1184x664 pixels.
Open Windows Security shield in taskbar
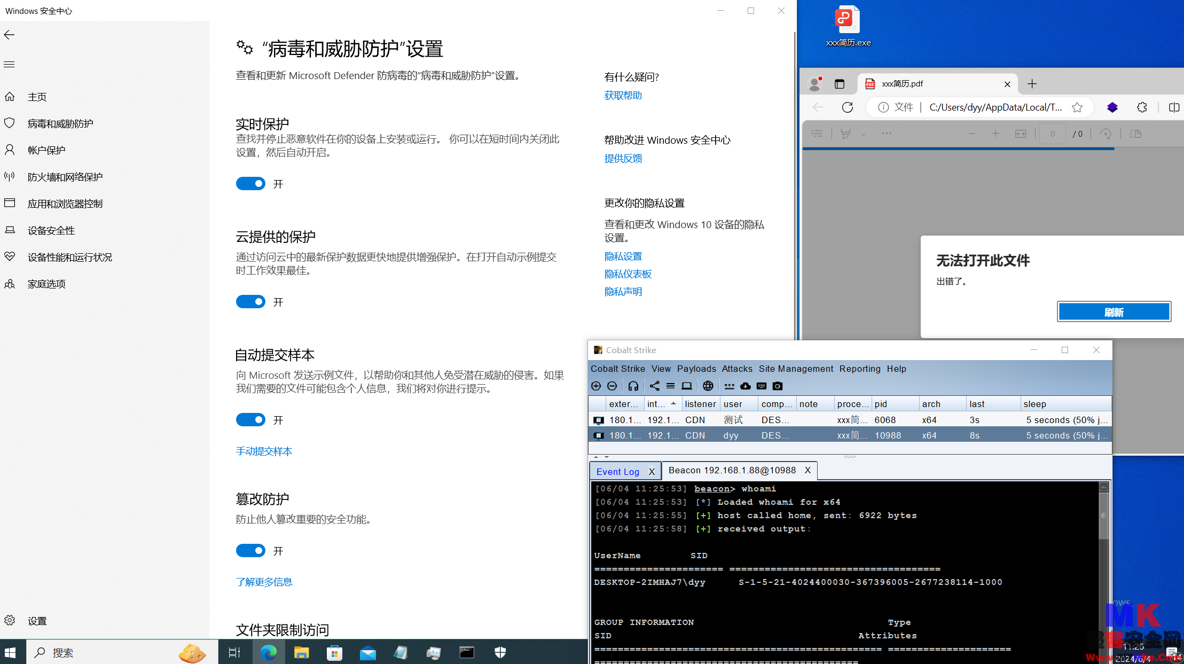500,652
